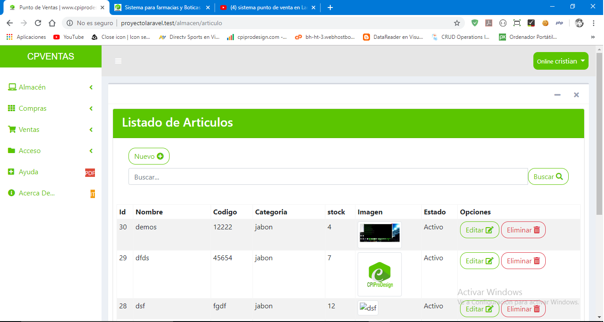The height and width of the screenshot is (322, 604).
Task: Click Eliminar for article dfds
Action: coord(523,261)
